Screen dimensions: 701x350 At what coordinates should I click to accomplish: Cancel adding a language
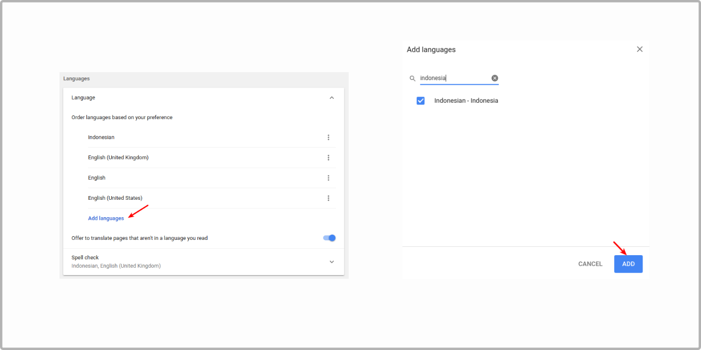[x=590, y=264]
